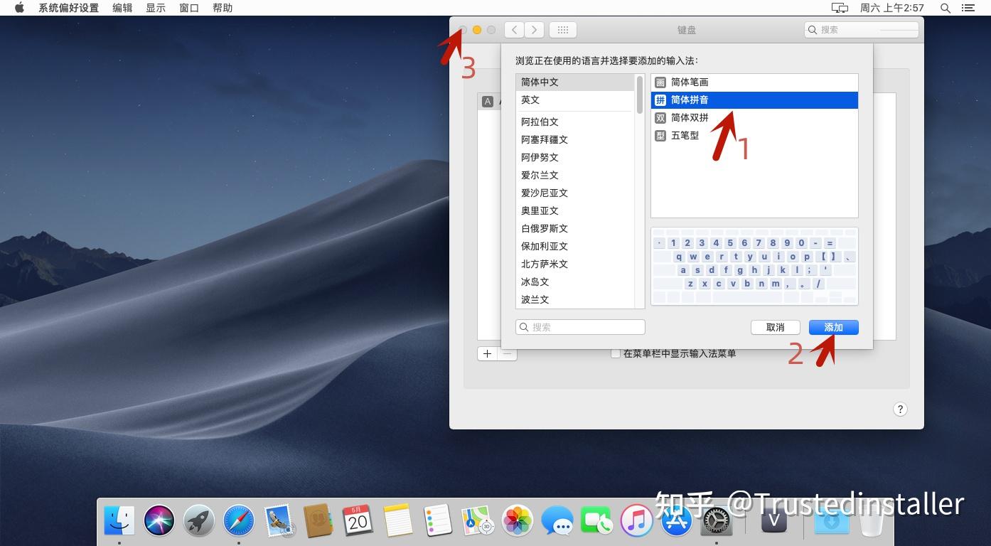The width and height of the screenshot is (991, 546).
Task: Open the 帮助 menu
Action: pos(223,8)
